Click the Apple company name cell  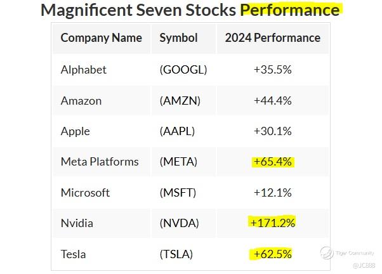pos(76,131)
